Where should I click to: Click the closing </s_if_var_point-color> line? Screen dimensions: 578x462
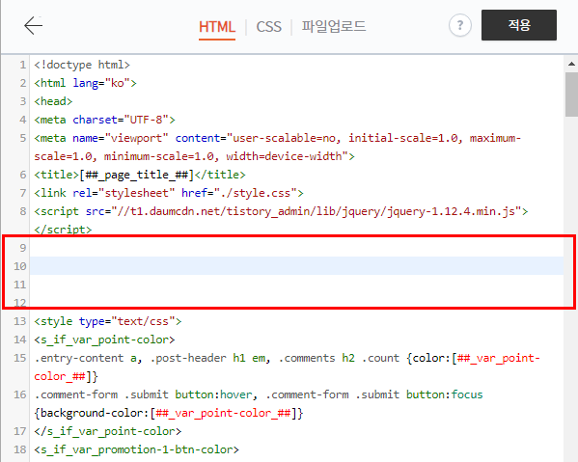tap(108, 431)
